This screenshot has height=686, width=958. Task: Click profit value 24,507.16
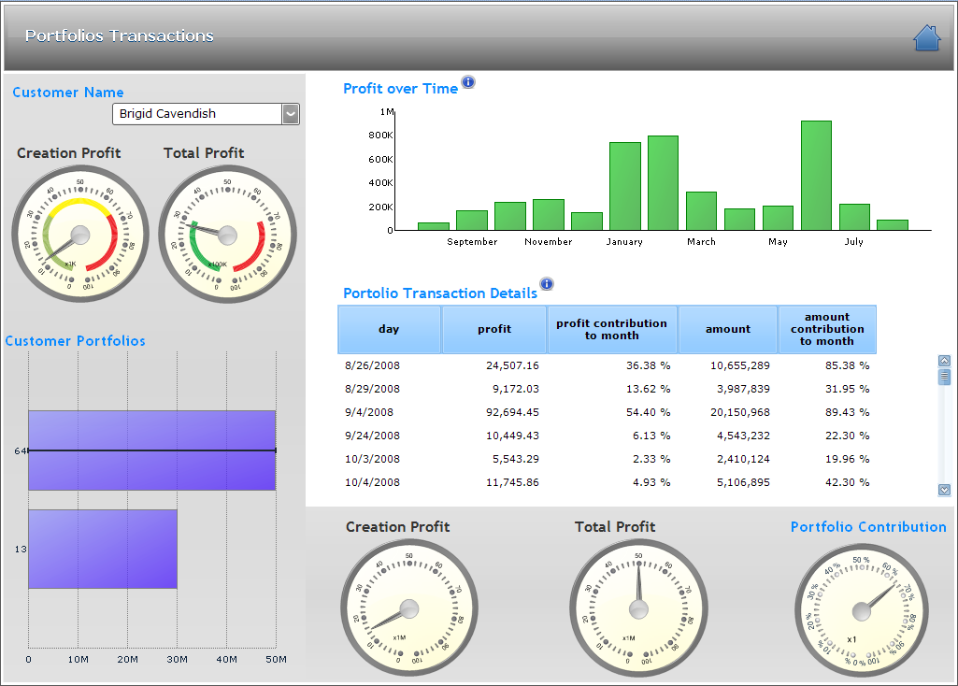pos(512,365)
